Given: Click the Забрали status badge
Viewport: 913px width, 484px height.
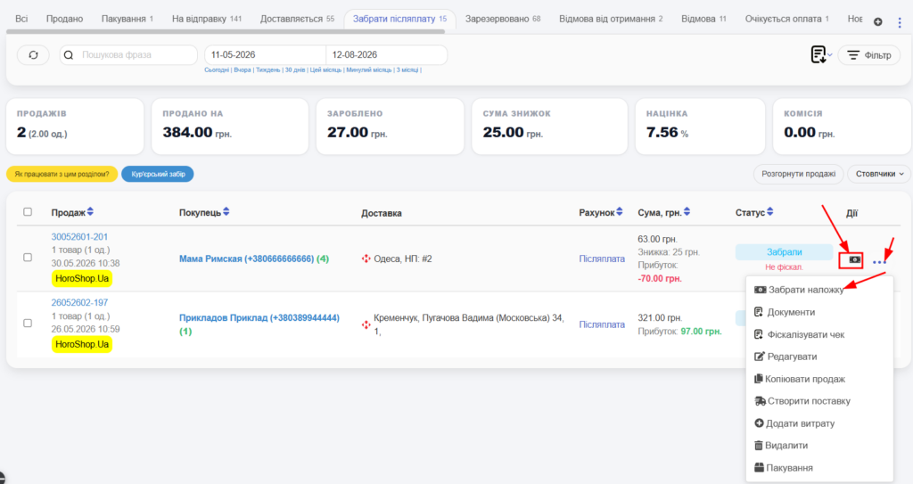Looking at the screenshot, I should [784, 252].
